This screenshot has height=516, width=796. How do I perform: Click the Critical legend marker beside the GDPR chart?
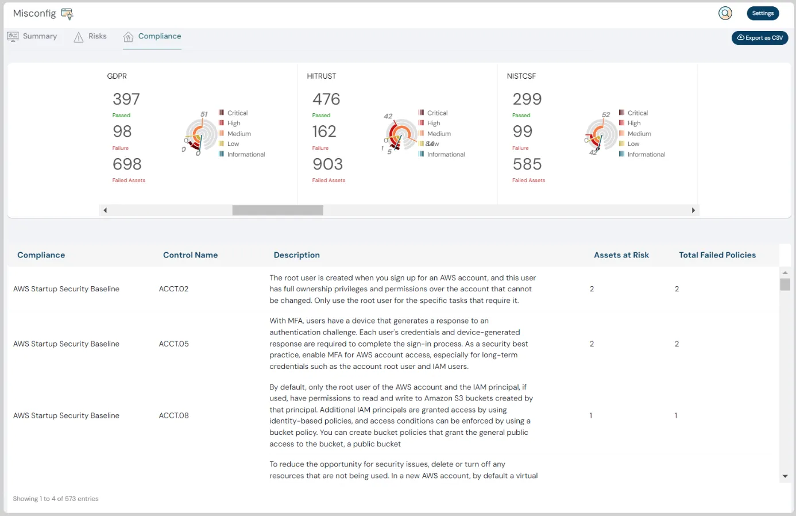coord(220,113)
